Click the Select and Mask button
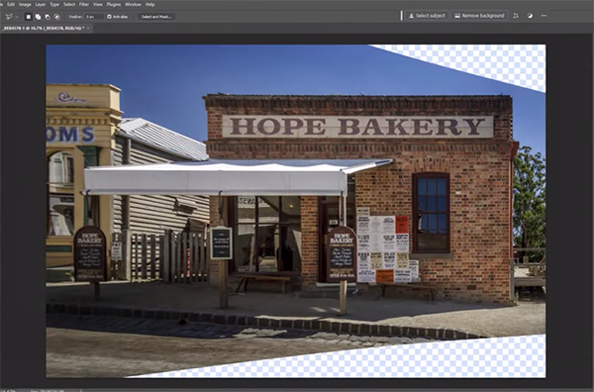This screenshot has height=392, width=594. coord(156,17)
